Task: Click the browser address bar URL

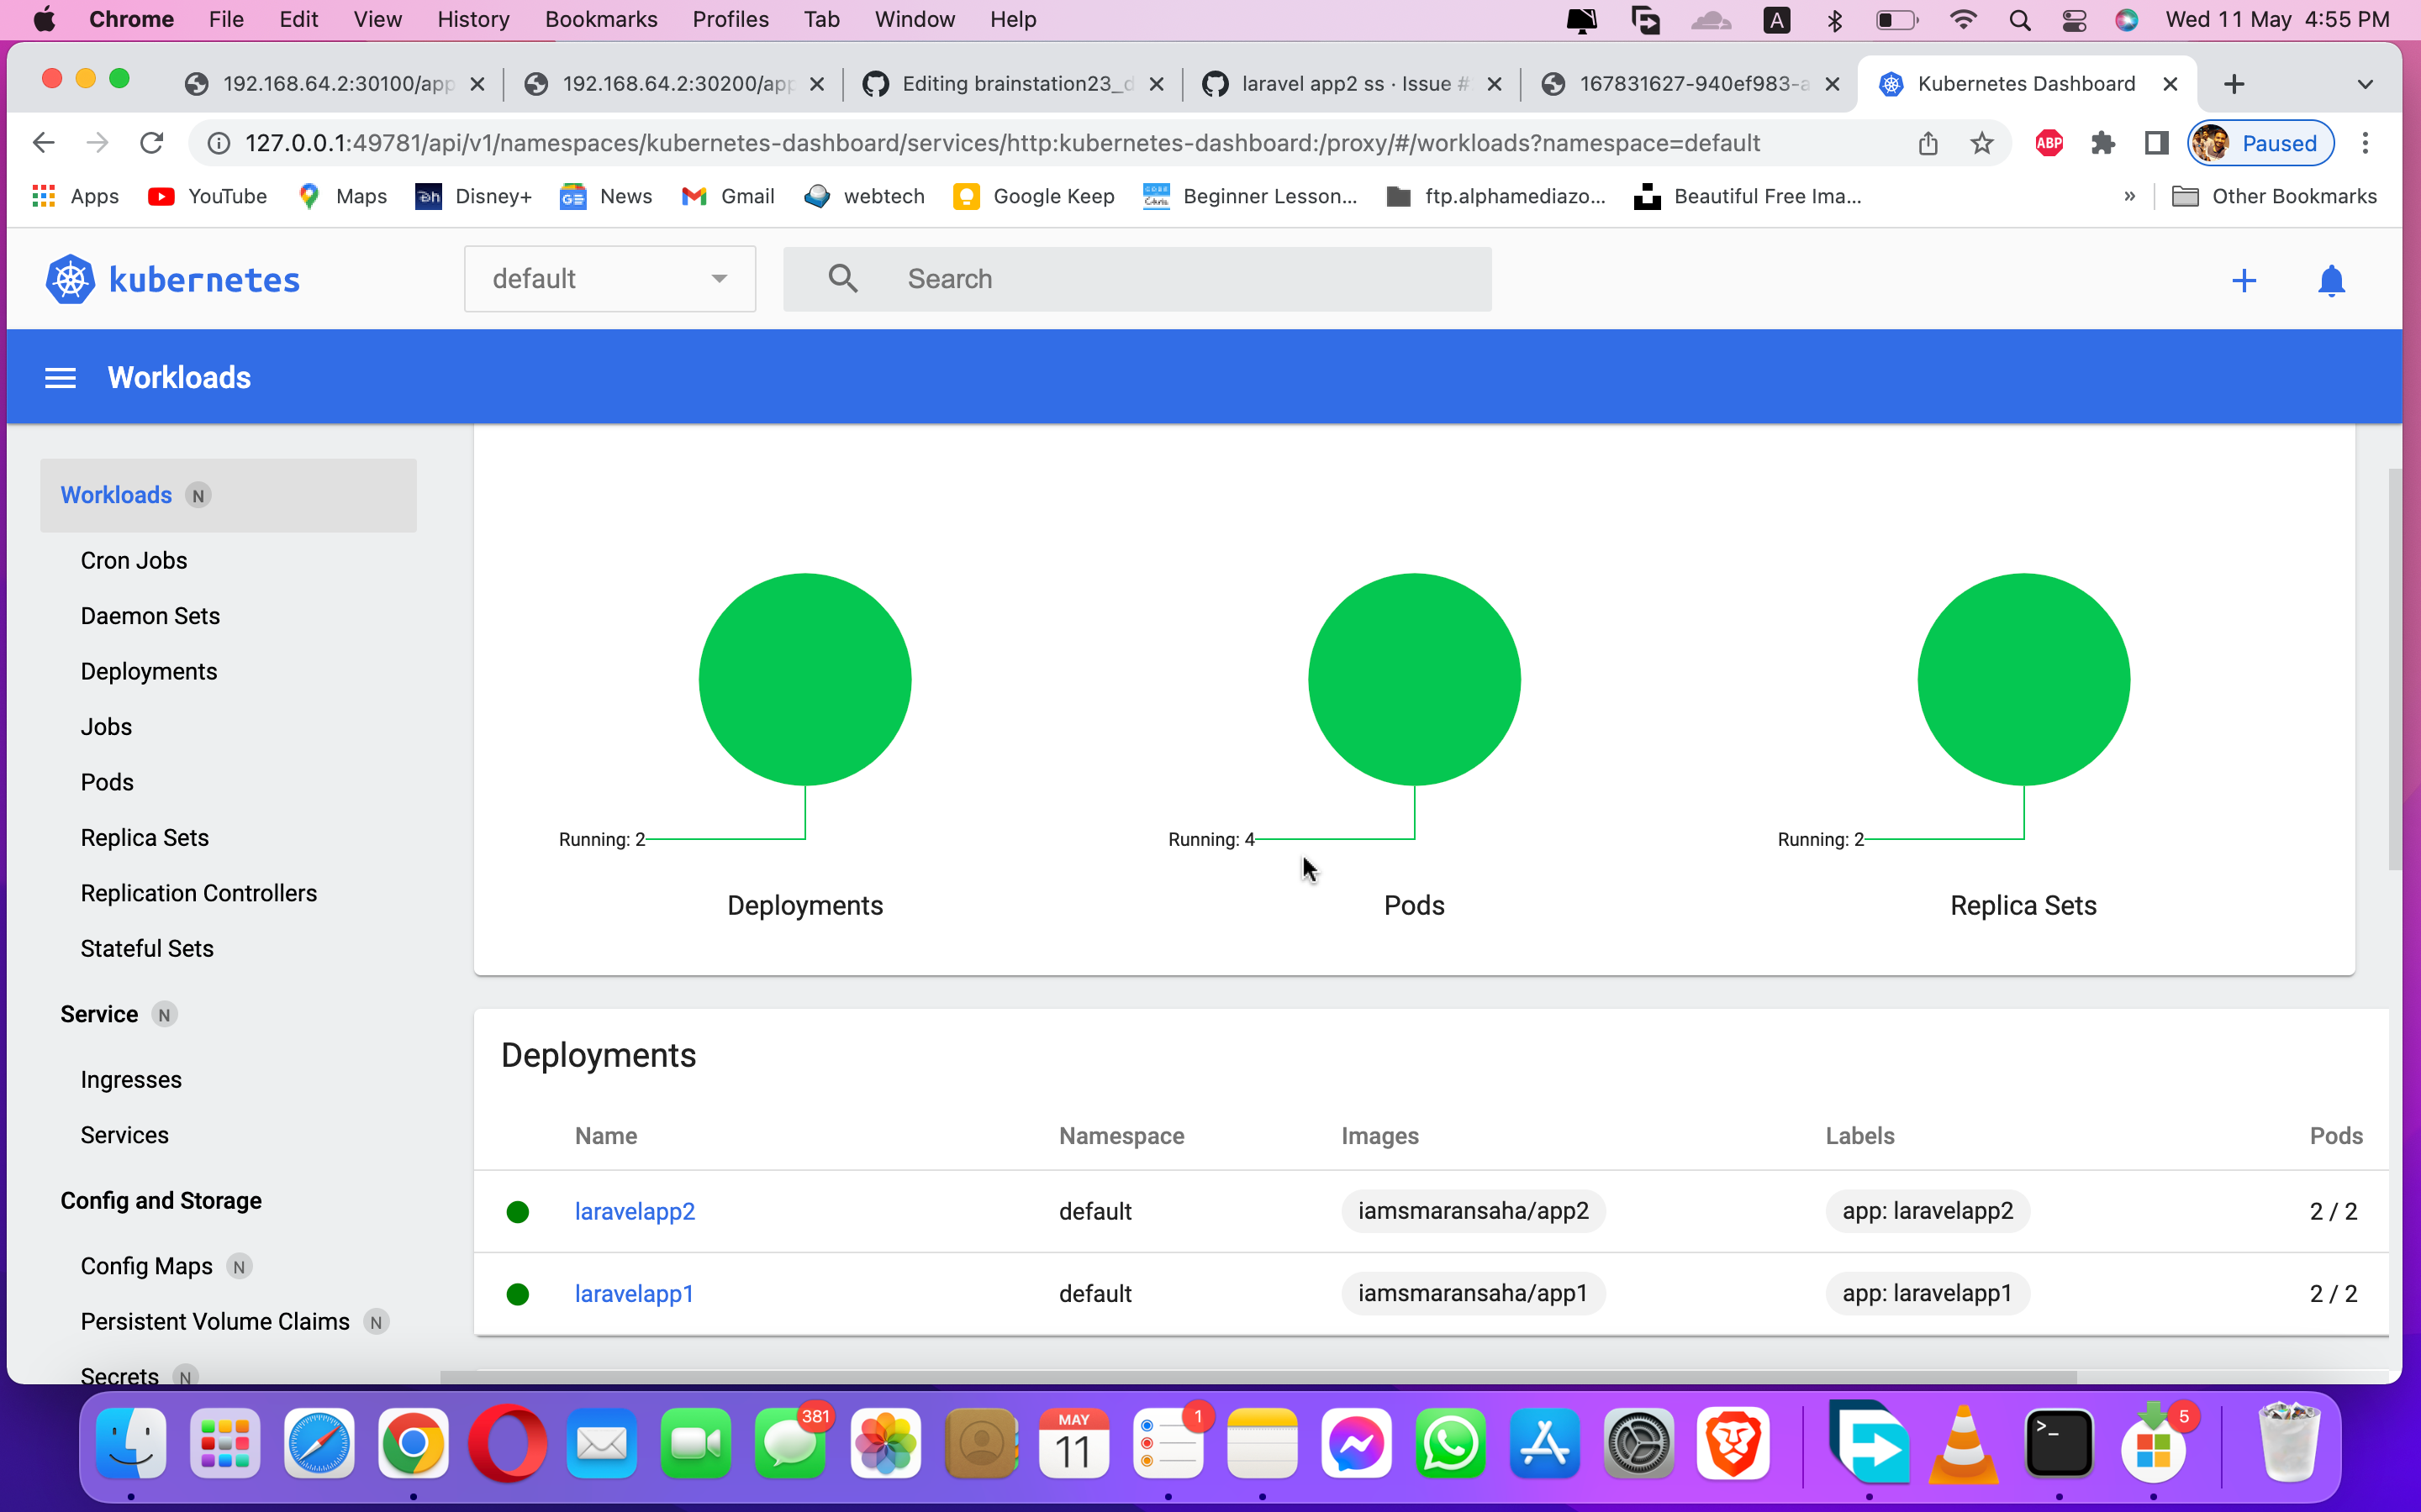Action: (x=1002, y=143)
